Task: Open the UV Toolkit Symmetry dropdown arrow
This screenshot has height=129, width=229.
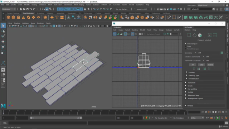Action: point(196,53)
